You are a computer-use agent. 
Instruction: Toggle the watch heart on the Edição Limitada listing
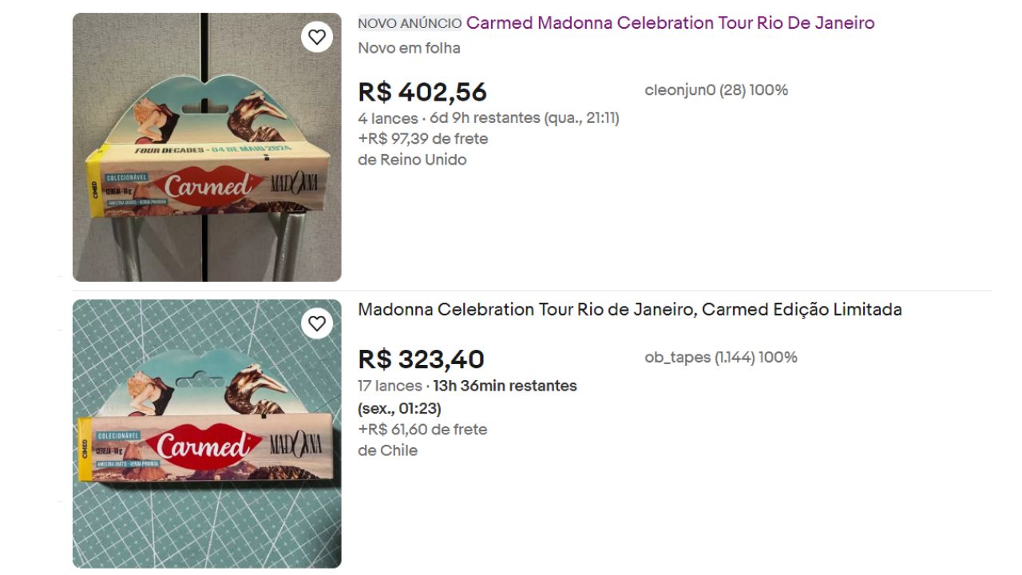pyautogui.click(x=317, y=323)
